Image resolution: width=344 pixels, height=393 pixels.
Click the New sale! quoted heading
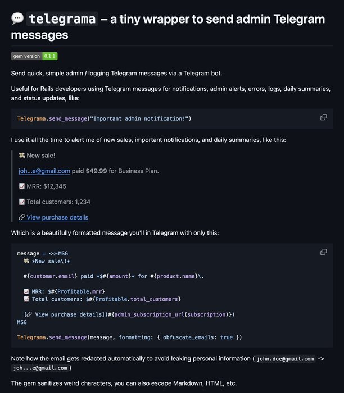click(41, 156)
